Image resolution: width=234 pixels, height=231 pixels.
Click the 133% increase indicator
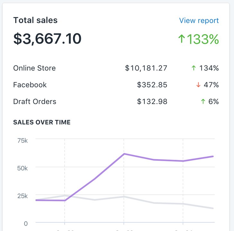click(x=199, y=39)
